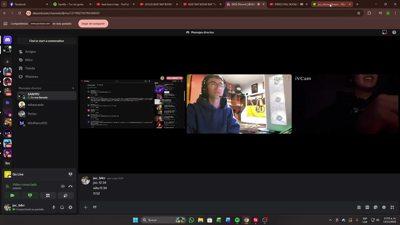Screen dimensions: 400x225
Task: Disconnect from the call with hang-up icon
Action: click(x=70, y=186)
